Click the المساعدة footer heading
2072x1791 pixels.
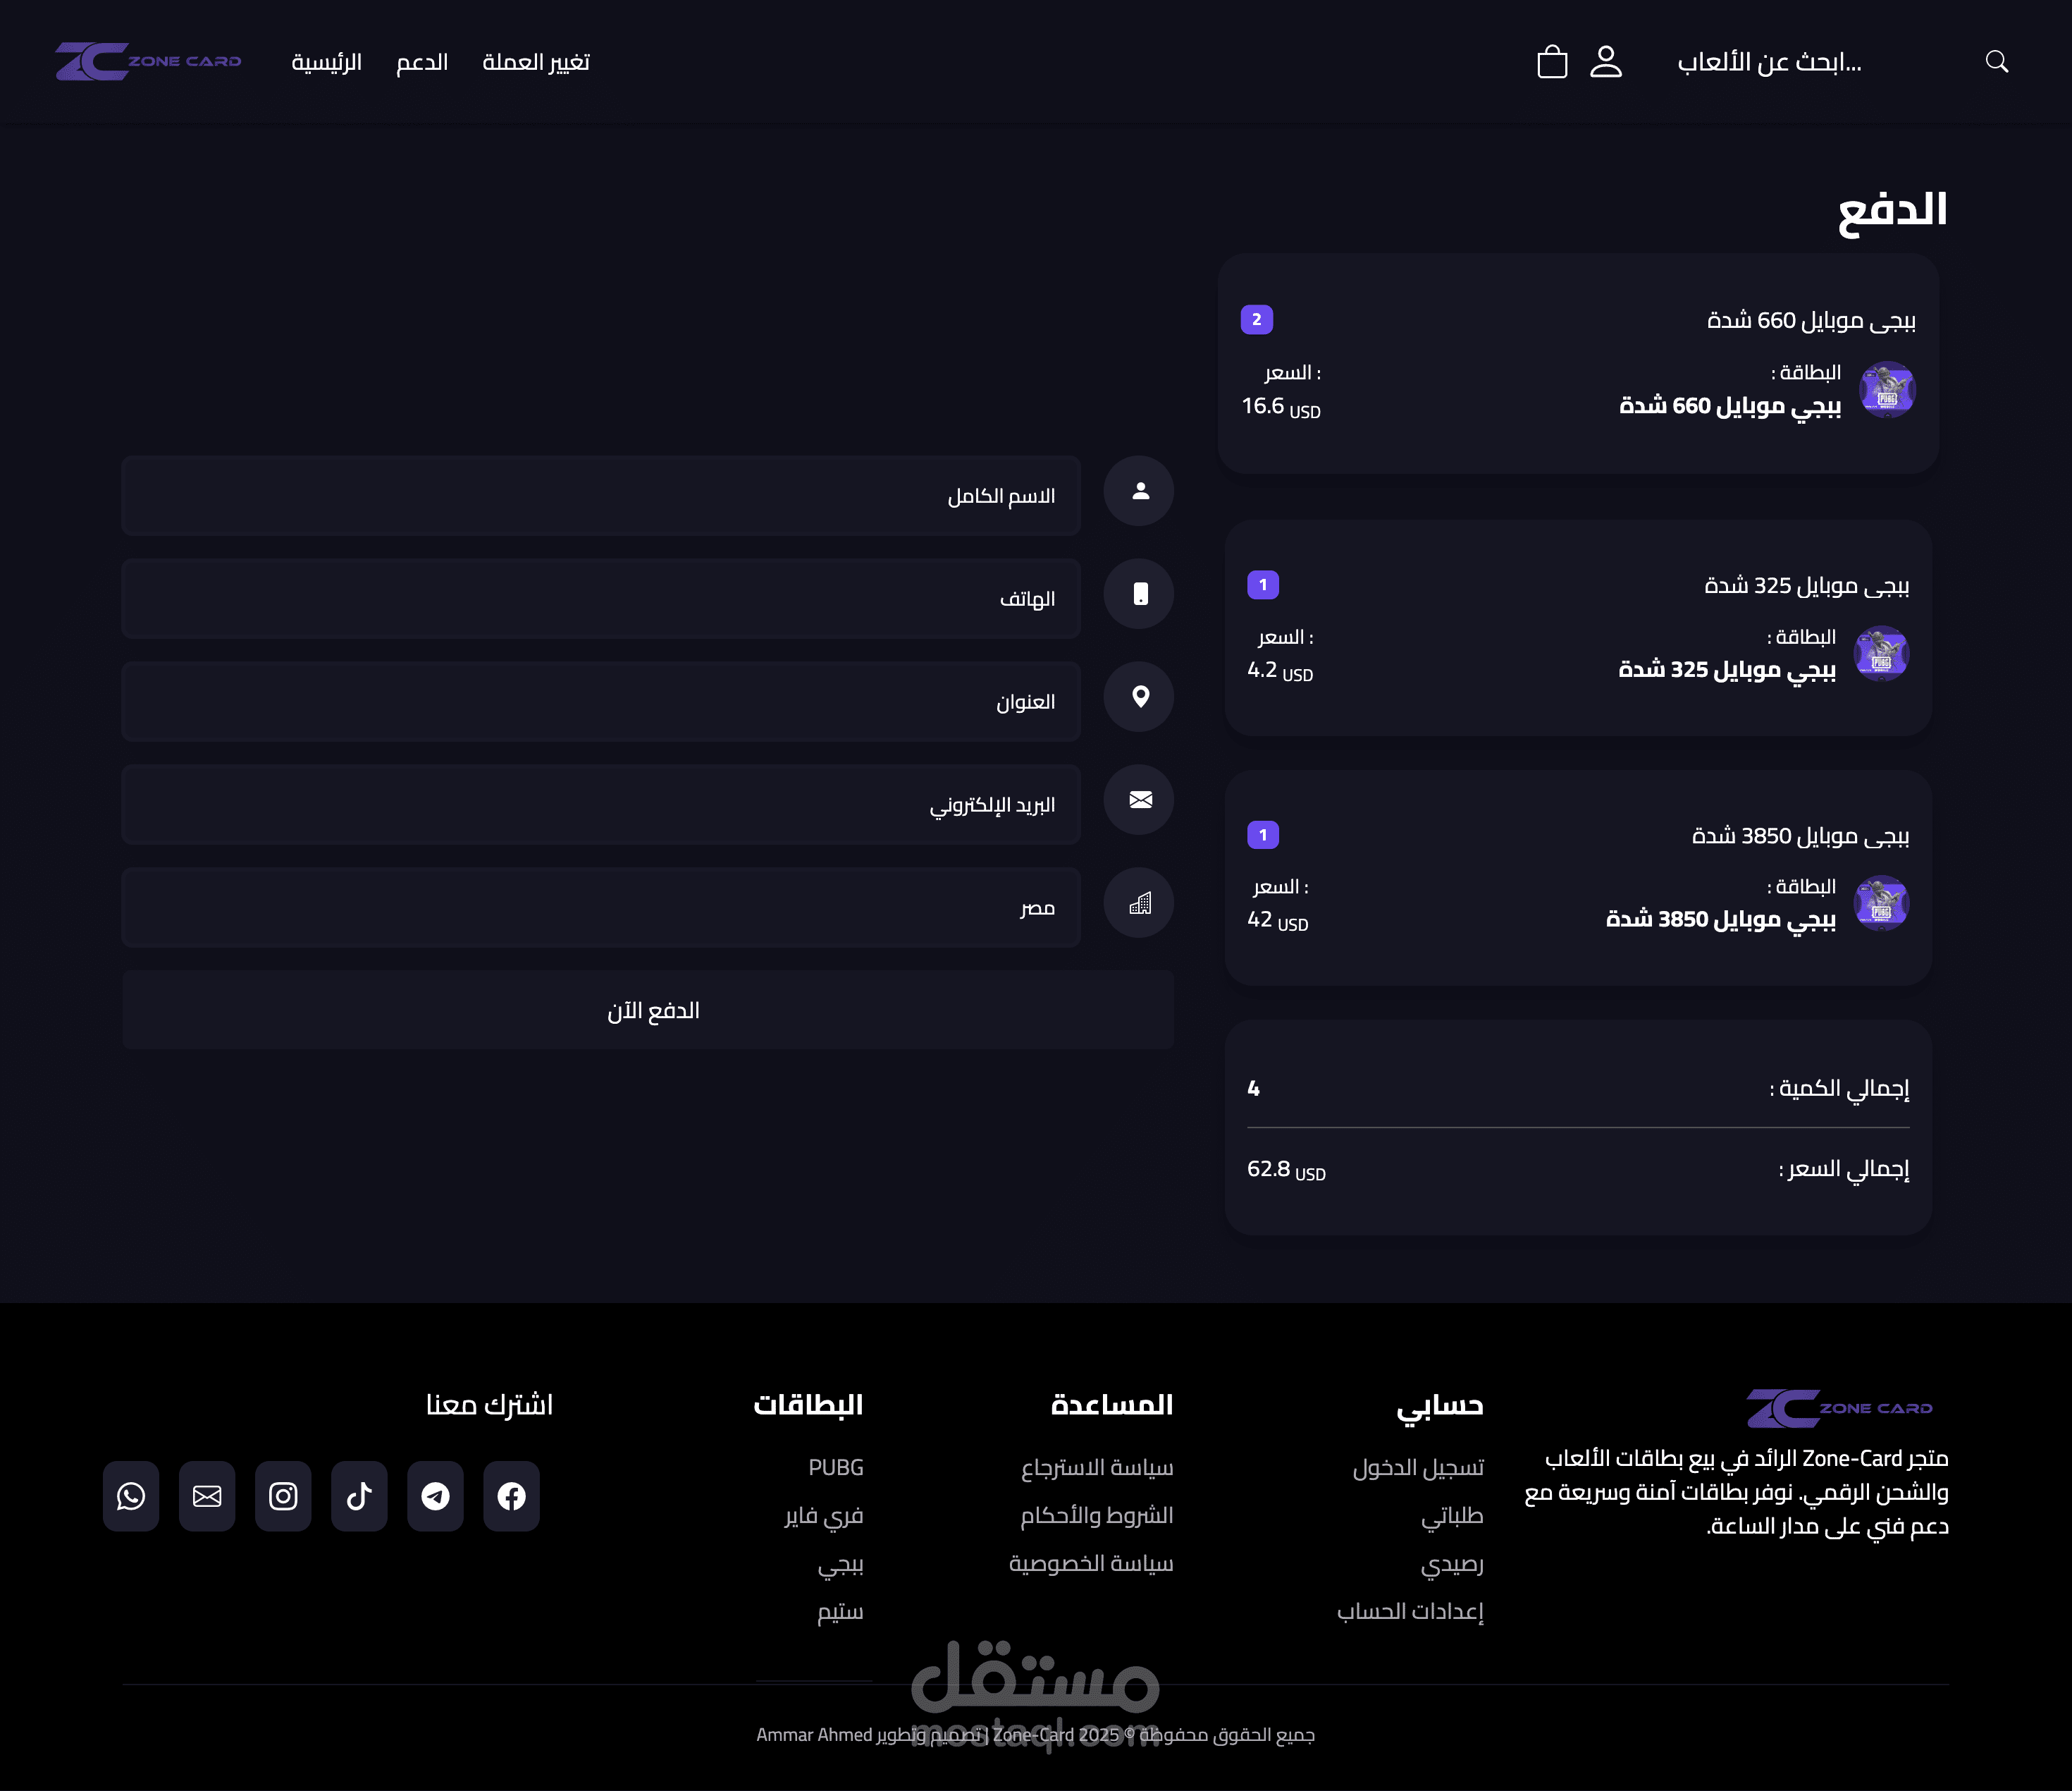point(1112,1405)
